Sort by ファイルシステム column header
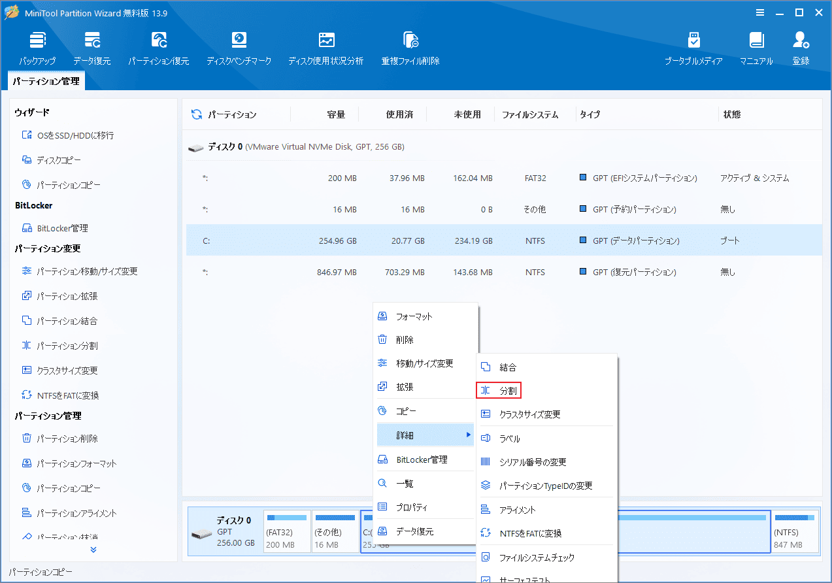 pos(530,114)
